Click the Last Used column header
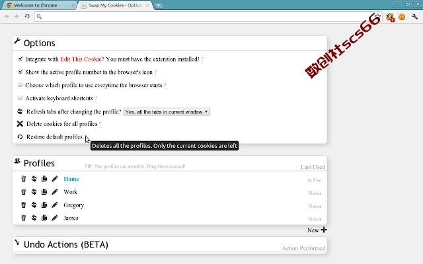423x264 pixels. (x=313, y=167)
